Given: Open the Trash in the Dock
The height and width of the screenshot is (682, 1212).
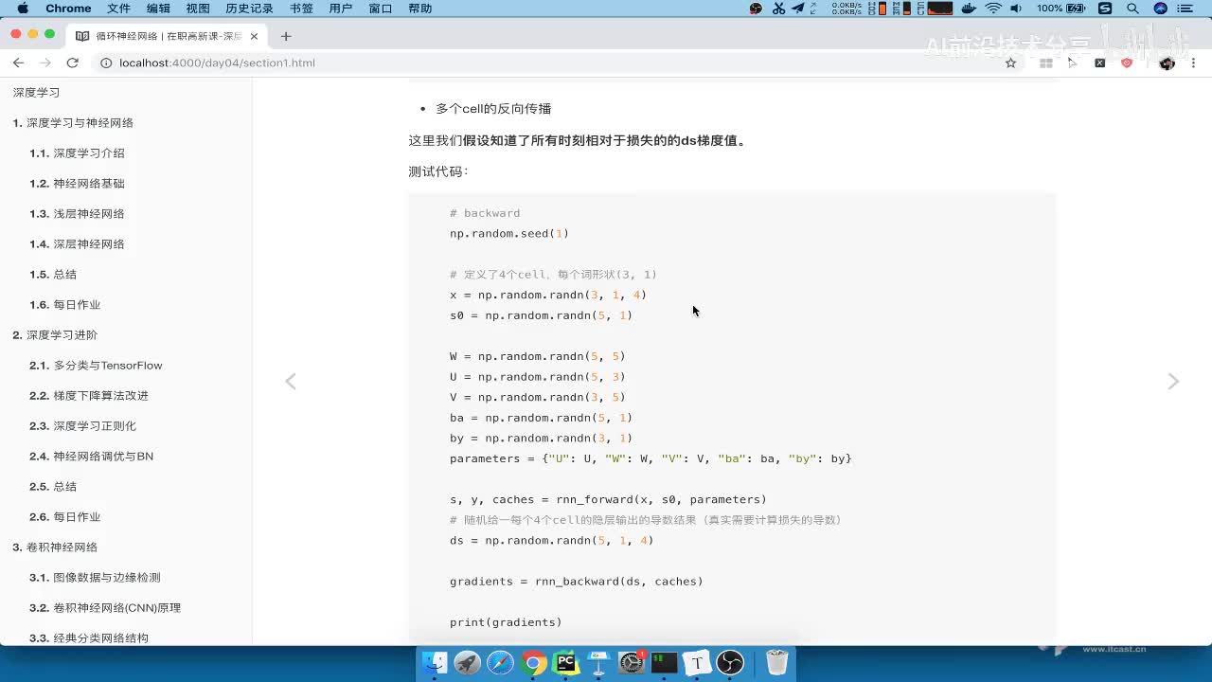Looking at the screenshot, I should 776,662.
